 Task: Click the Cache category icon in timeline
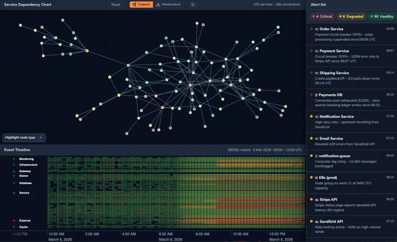coord(14,227)
